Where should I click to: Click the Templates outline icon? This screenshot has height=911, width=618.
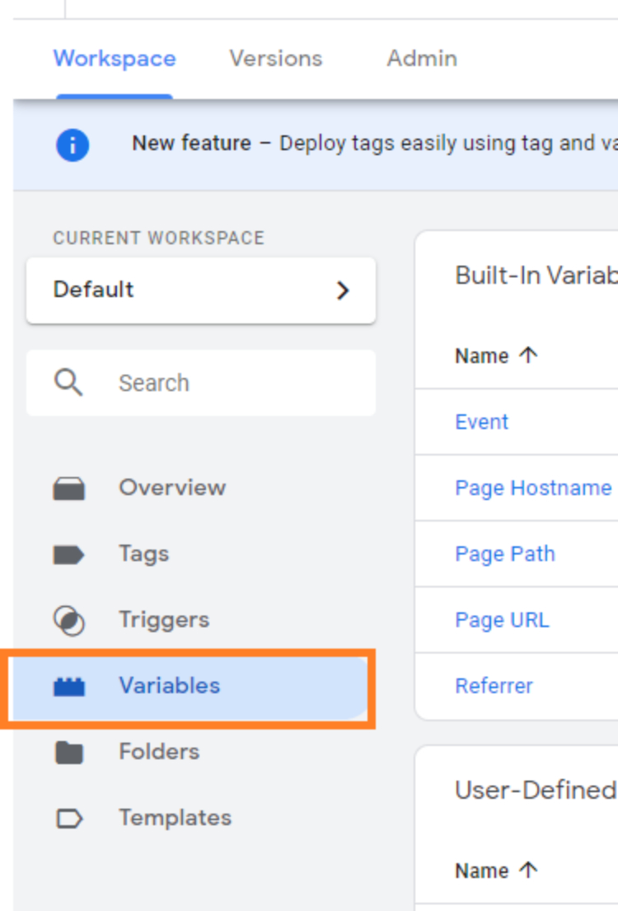pyautogui.click(x=69, y=819)
